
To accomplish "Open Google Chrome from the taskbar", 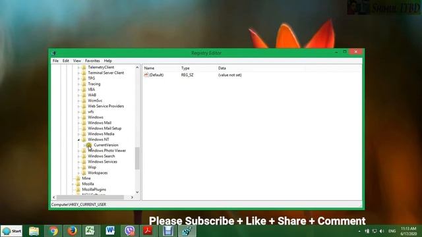I will [x=53, y=231].
